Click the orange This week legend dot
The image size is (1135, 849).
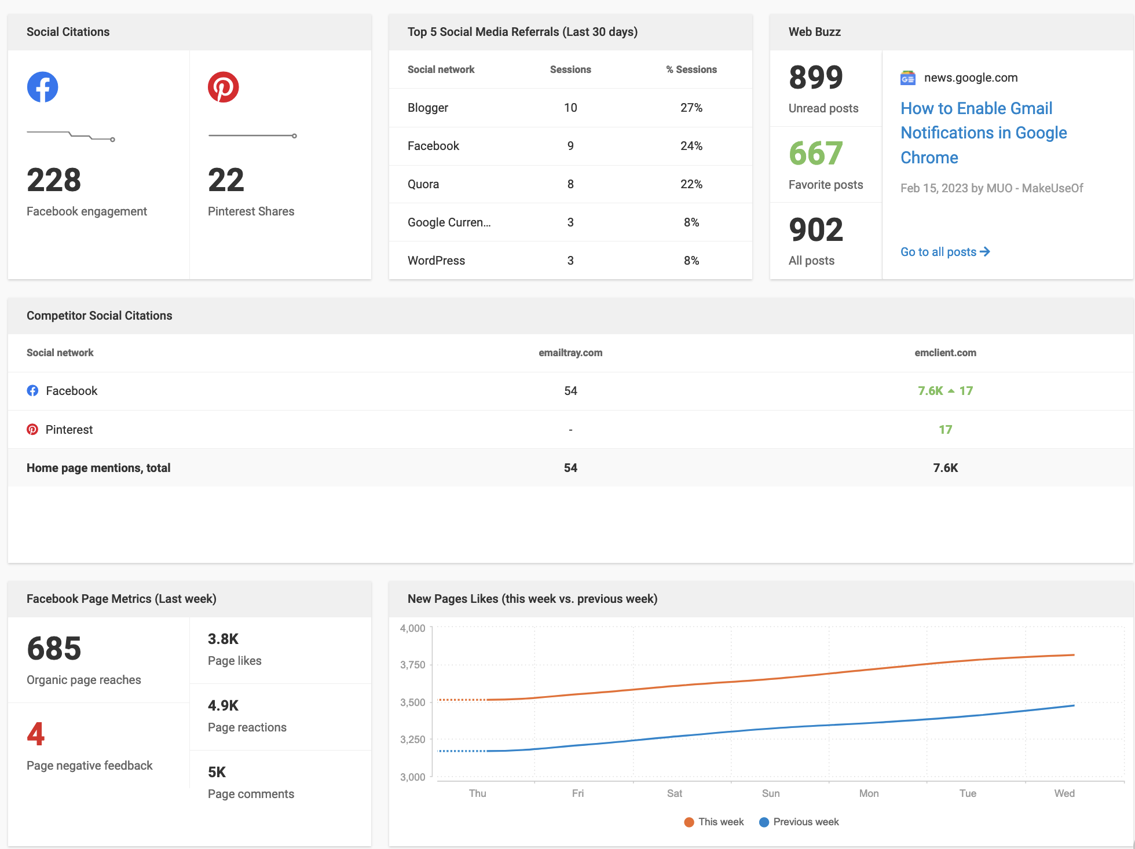click(x=688, y=821)
